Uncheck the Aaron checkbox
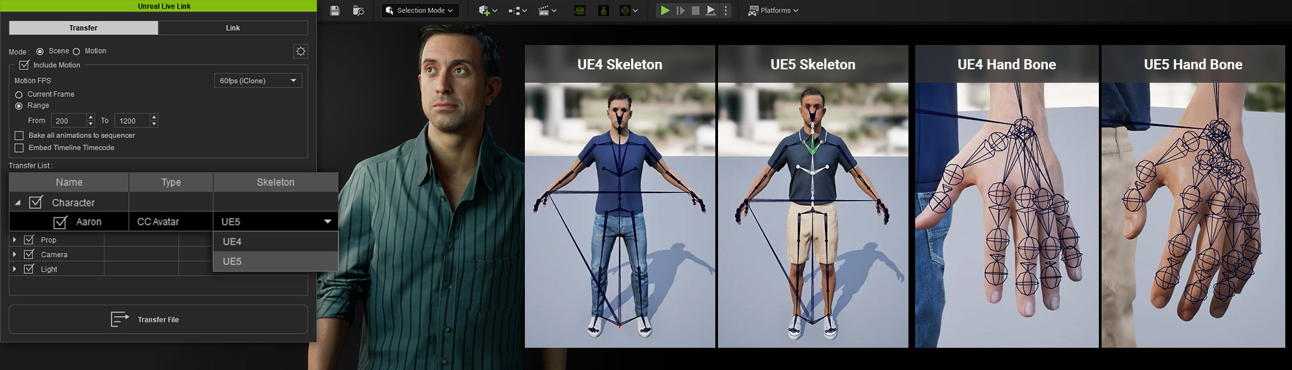 [60, 221]
